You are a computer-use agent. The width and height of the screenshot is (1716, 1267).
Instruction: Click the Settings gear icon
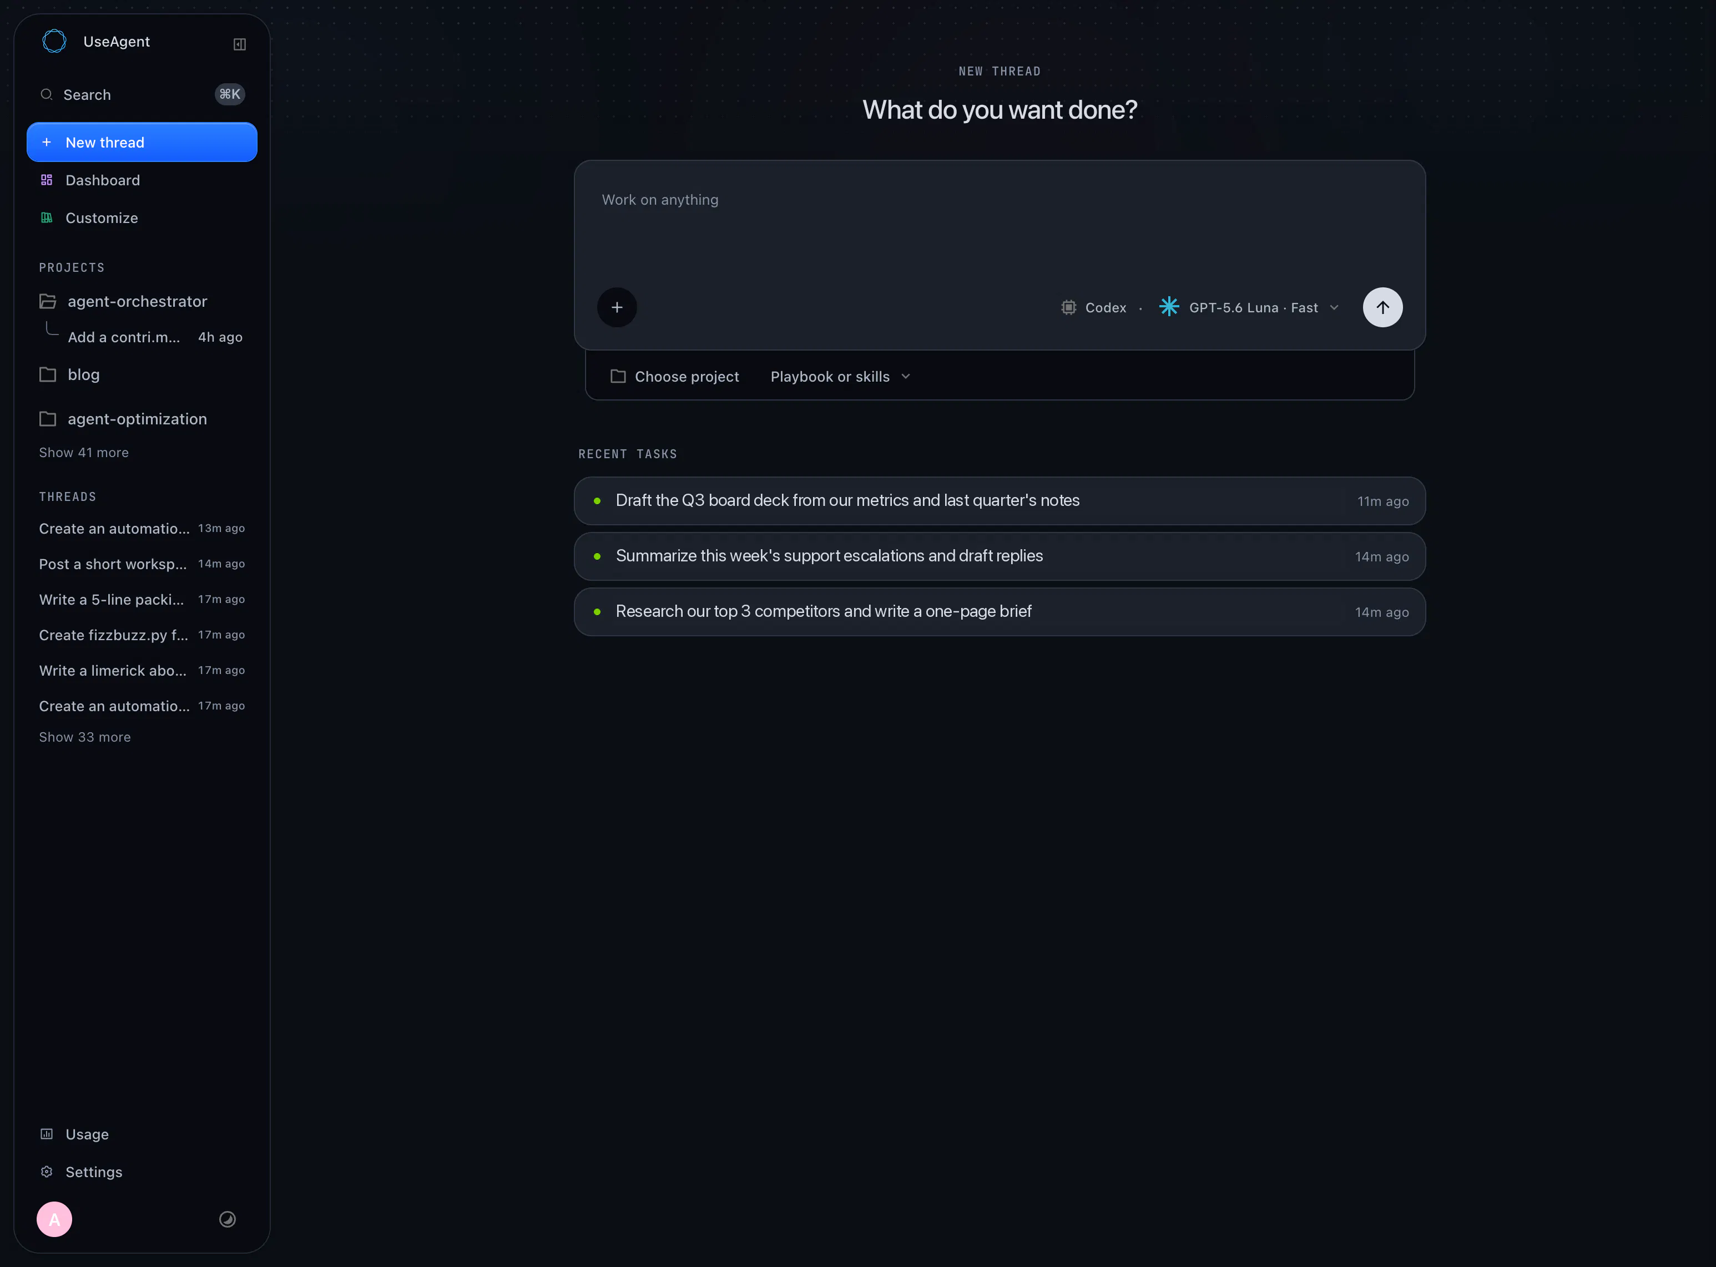pyautogui.click(x=47, y=1172)
